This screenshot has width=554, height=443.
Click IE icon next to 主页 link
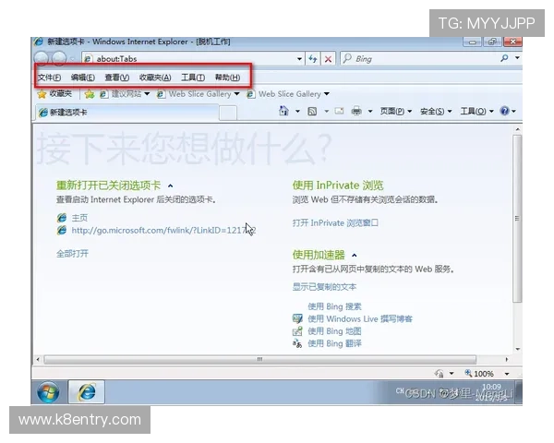[62, 218]
